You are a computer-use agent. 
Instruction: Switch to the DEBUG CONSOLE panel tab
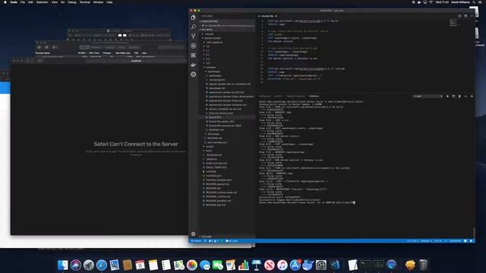(295, 96)
